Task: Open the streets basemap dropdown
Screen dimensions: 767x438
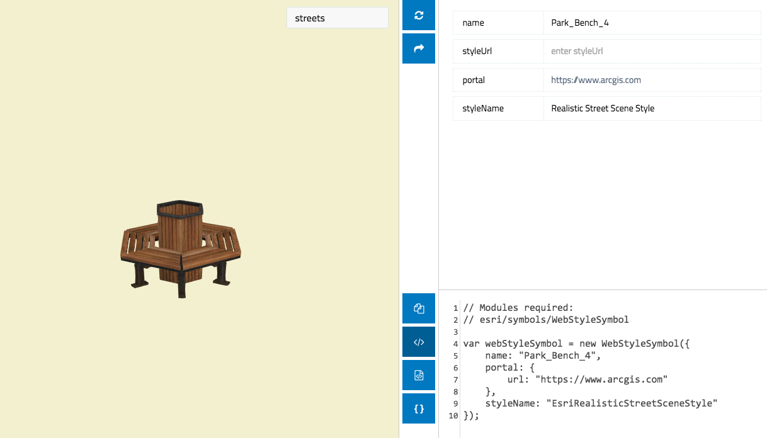Action: tap(338, 18)
